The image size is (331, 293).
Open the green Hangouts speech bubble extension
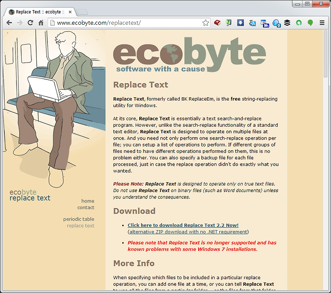[310, 23]
